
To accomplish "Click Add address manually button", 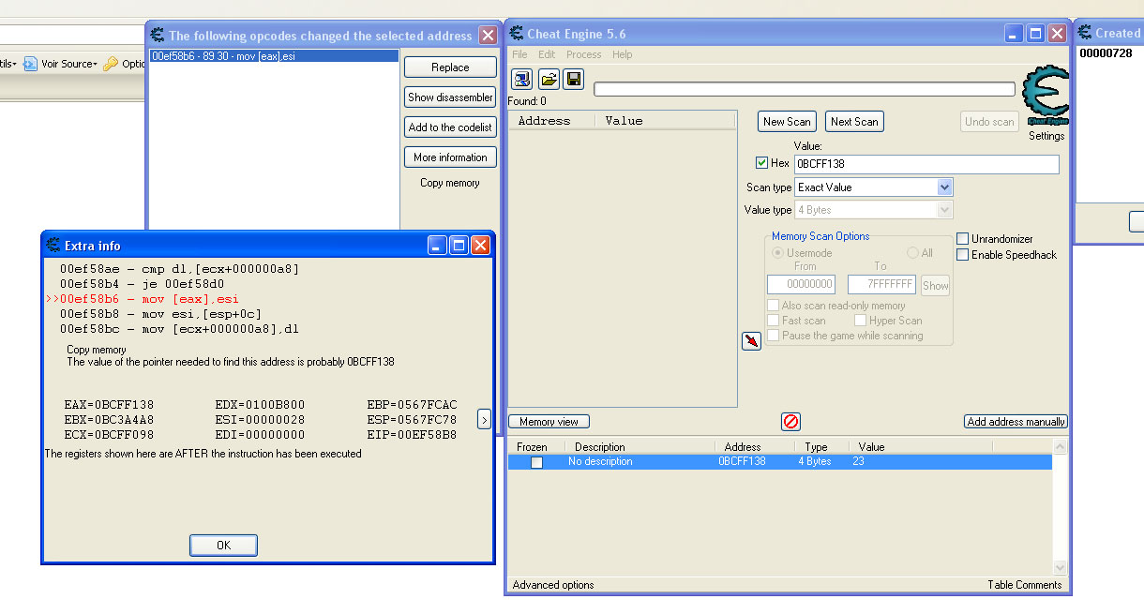I will point(1016,422).
